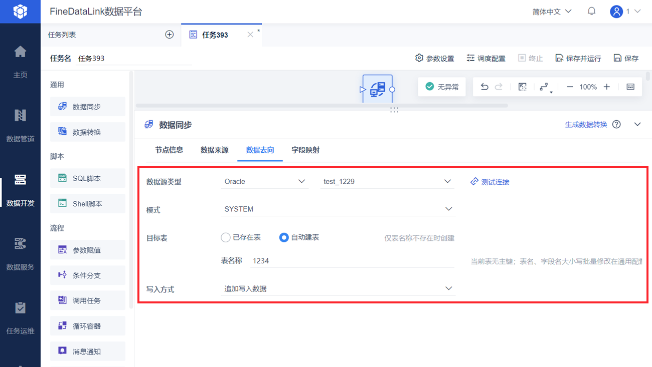Open the 追加写入数据 write mode dropdown
652x367 pixels.
point(338,288)
